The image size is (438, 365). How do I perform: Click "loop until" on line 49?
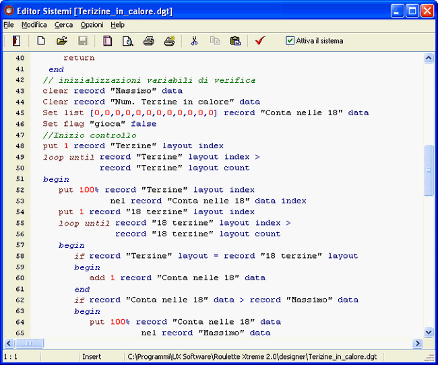tap(69, 157)
